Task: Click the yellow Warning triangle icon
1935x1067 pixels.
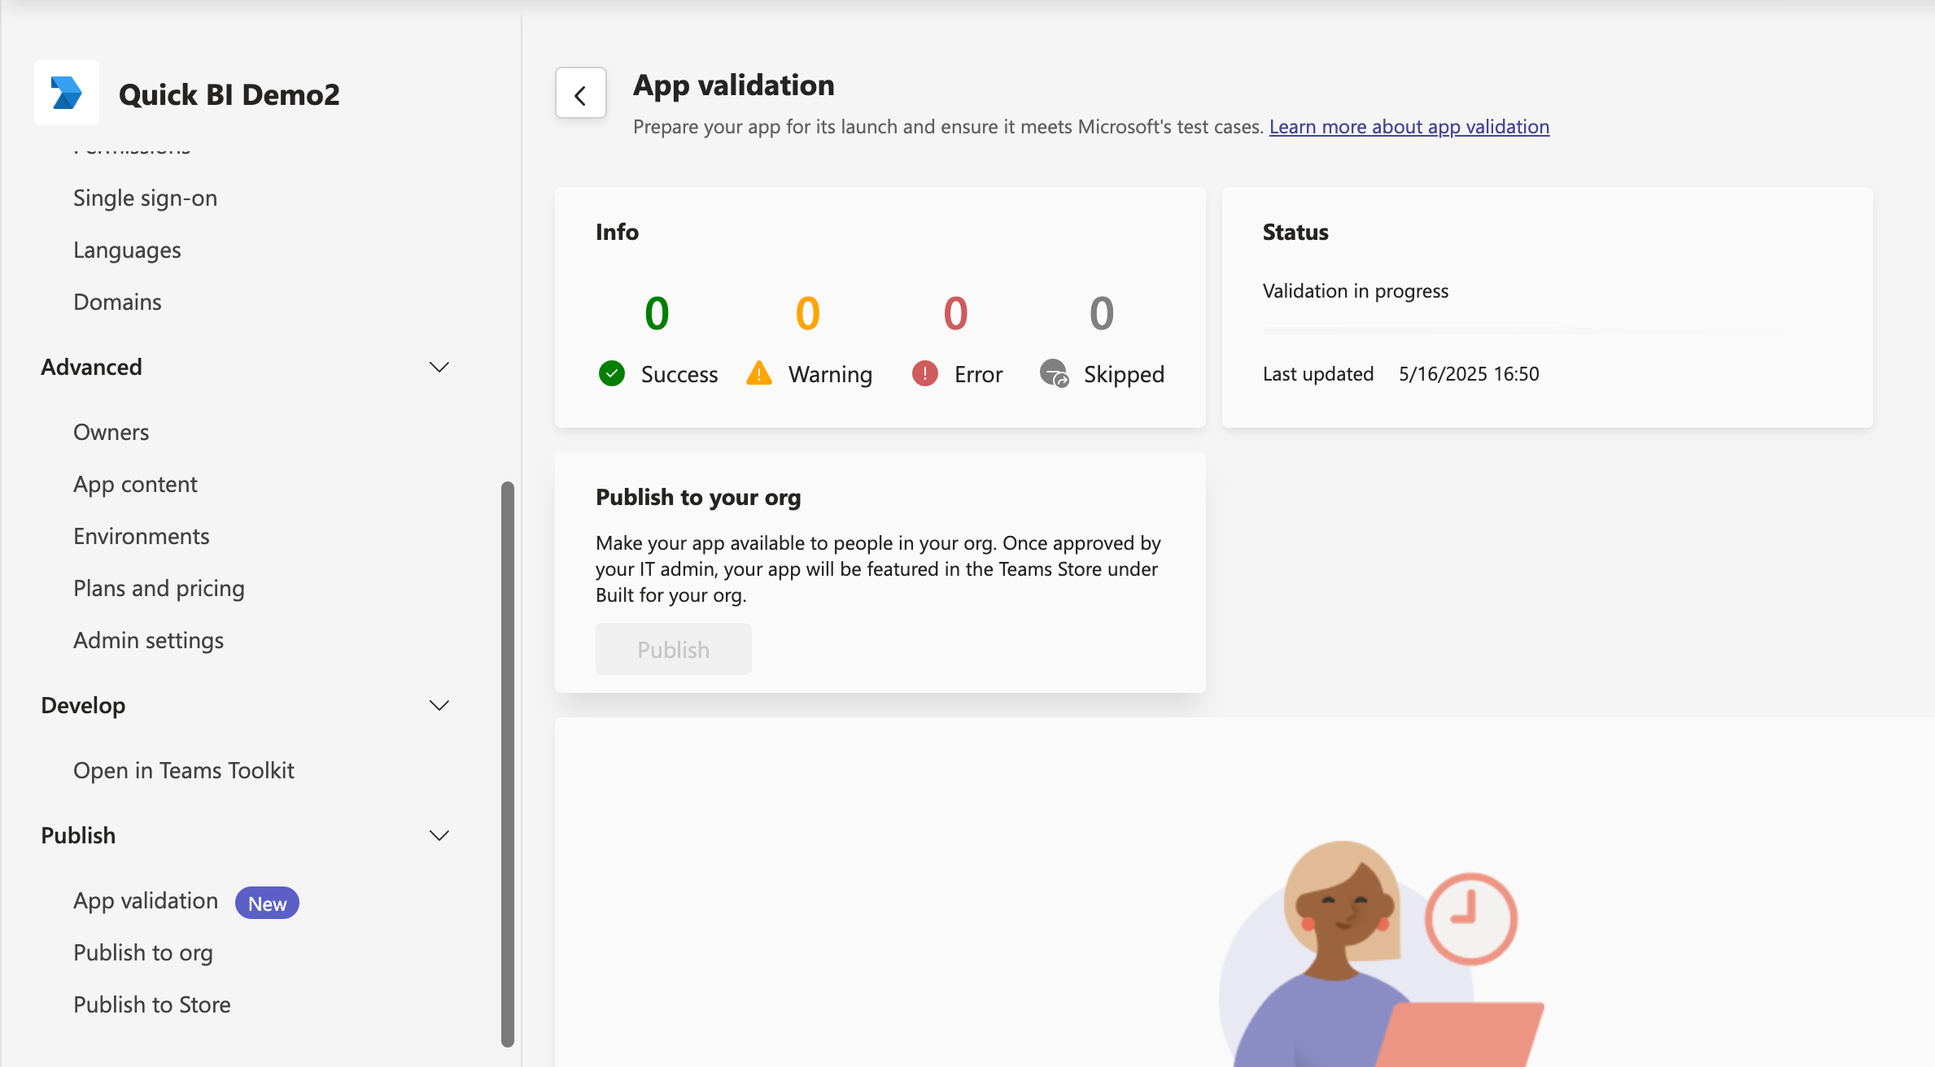Action: click(758, 373)
